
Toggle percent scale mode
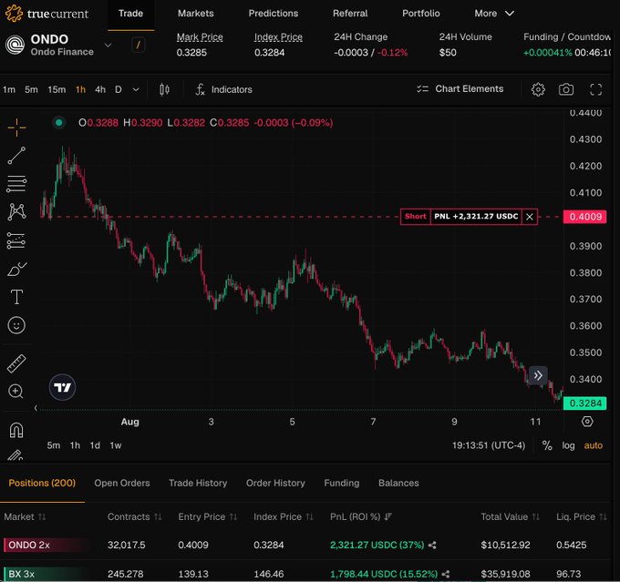(x=547, y=445)
